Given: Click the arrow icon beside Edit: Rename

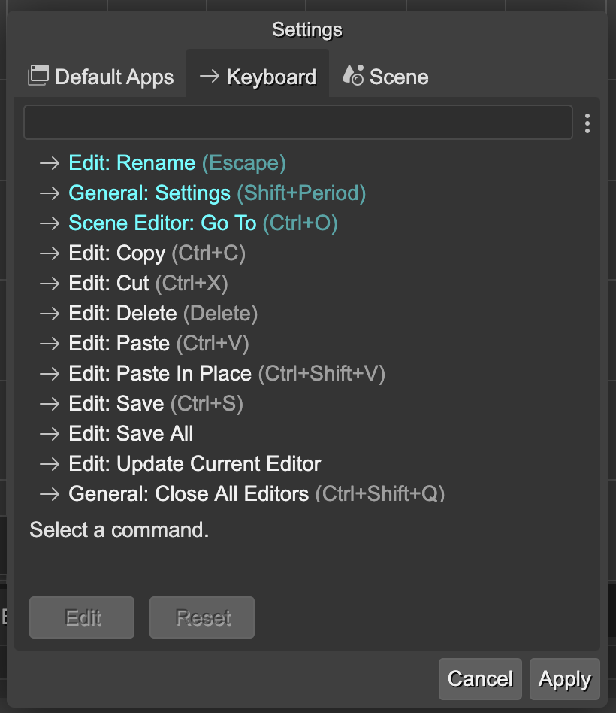Looking at the screenshot, I should (x=49, y=162).
